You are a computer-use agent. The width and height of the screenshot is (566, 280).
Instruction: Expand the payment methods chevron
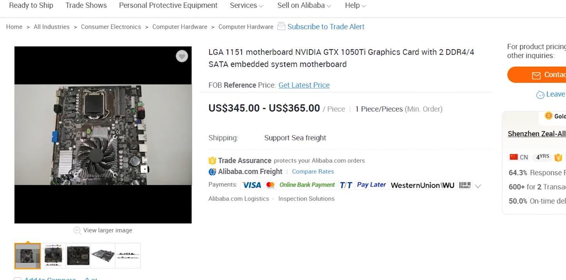[x=478, y=186]
